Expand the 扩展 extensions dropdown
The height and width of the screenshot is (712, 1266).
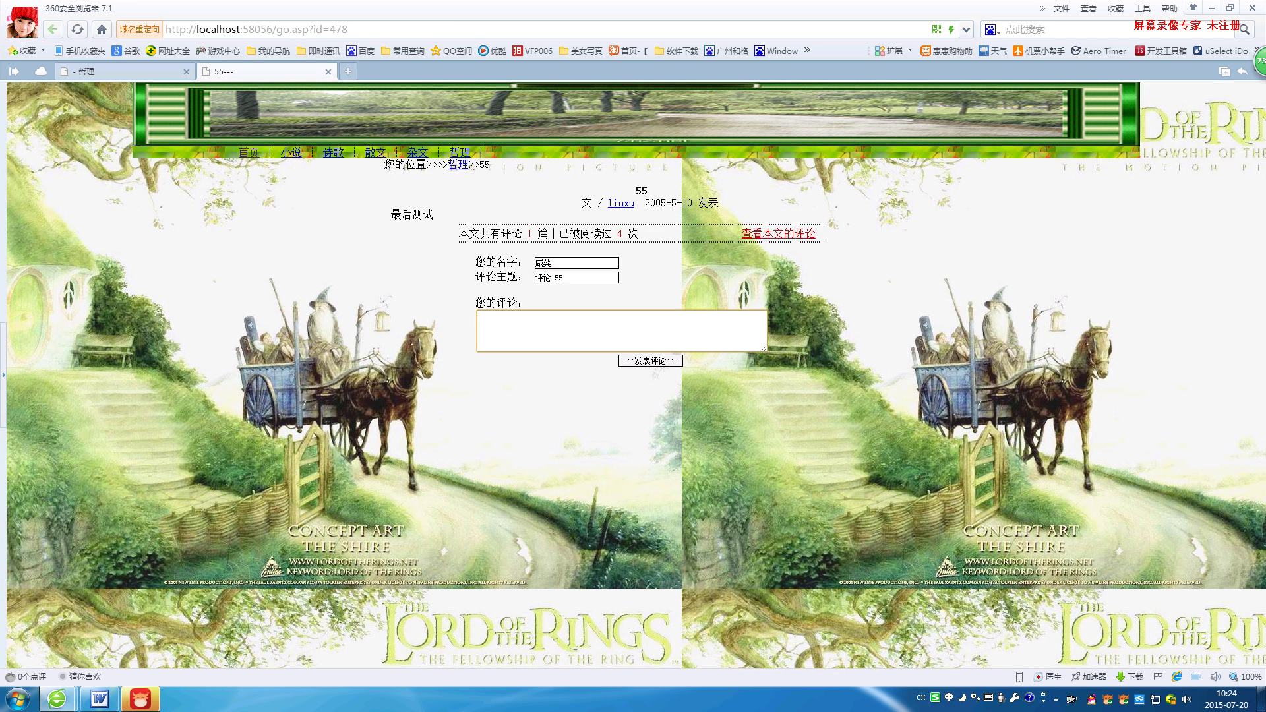click(x=910, y=50)
